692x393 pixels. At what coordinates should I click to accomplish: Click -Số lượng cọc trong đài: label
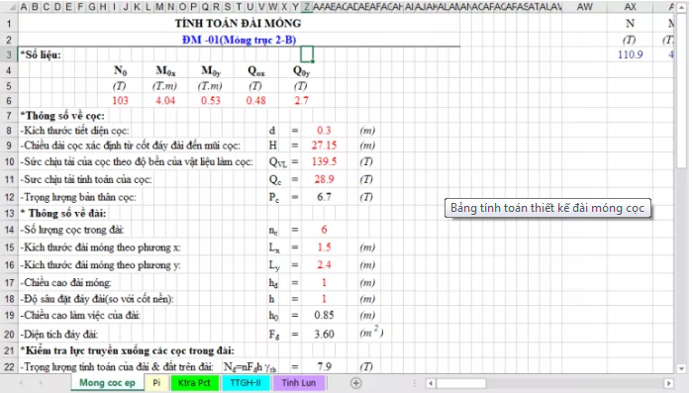coord(72,230)
